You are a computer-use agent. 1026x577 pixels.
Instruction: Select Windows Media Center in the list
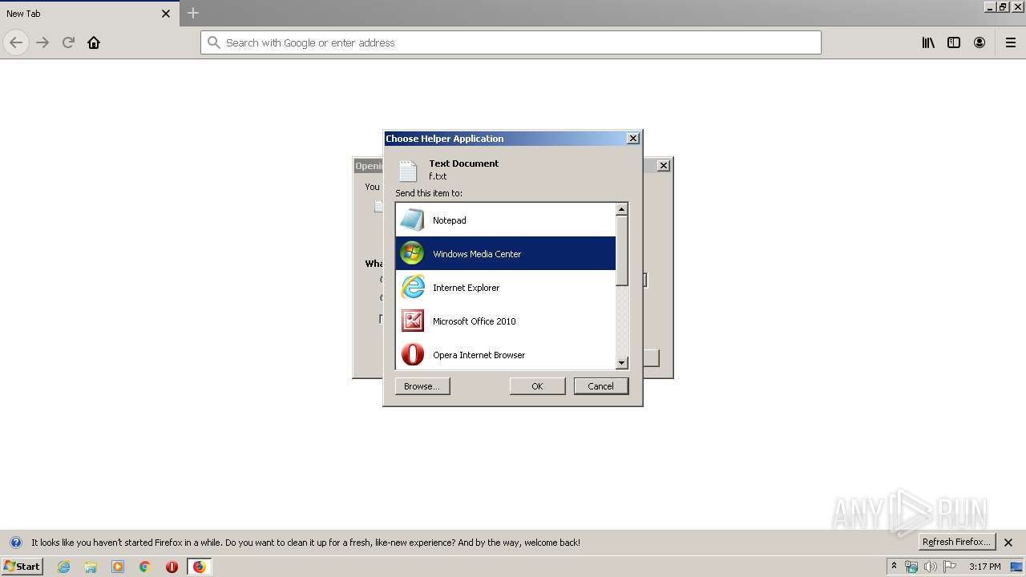pos(506,254)
